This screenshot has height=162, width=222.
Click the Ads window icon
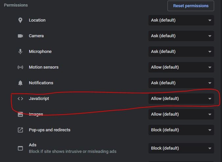point(20,148)
